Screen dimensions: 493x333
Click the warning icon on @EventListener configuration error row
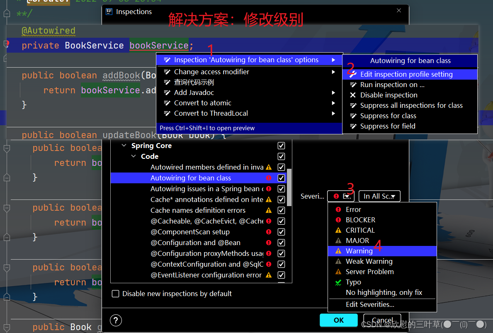[269, 275]
